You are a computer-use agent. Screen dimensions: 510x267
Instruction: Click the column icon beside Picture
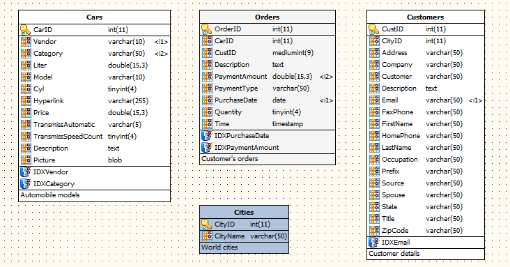26,160
